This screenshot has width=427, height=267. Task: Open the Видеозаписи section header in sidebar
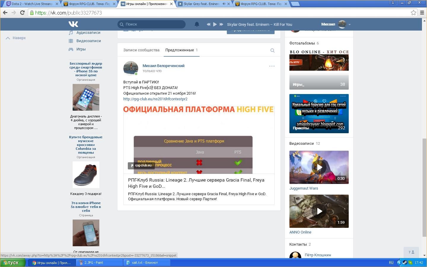(305, 144)
